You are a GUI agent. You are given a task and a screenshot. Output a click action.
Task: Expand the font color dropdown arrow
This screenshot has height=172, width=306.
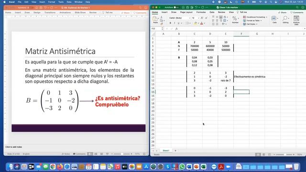pyautogui.click(x=205, y=23)
